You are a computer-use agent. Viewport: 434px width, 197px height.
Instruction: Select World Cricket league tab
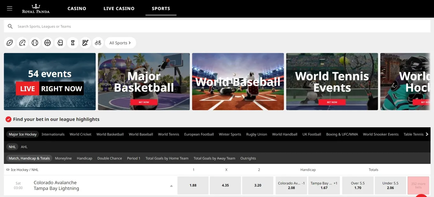click(x=80, y=134)
